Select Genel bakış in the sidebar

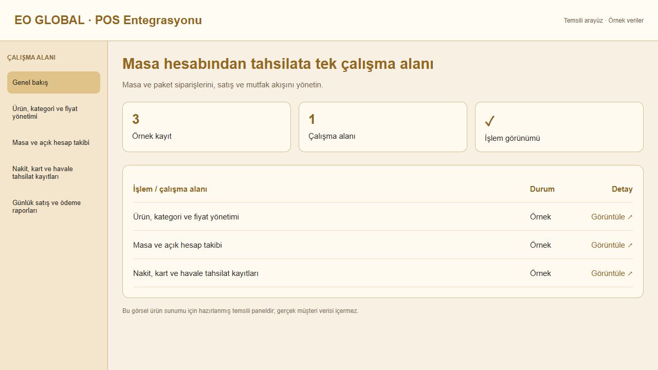point(53,82)
